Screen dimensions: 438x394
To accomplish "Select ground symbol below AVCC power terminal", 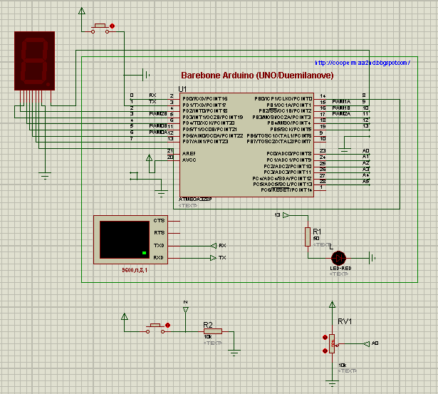I will 161,194.
